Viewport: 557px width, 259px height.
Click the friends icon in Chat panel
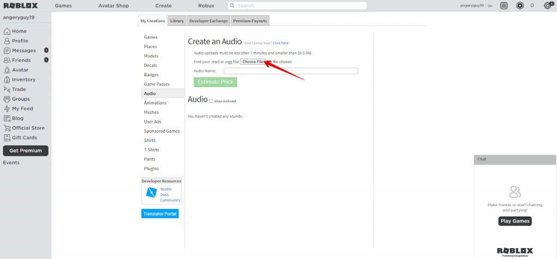pyautogui.click(x=515, y=192)
